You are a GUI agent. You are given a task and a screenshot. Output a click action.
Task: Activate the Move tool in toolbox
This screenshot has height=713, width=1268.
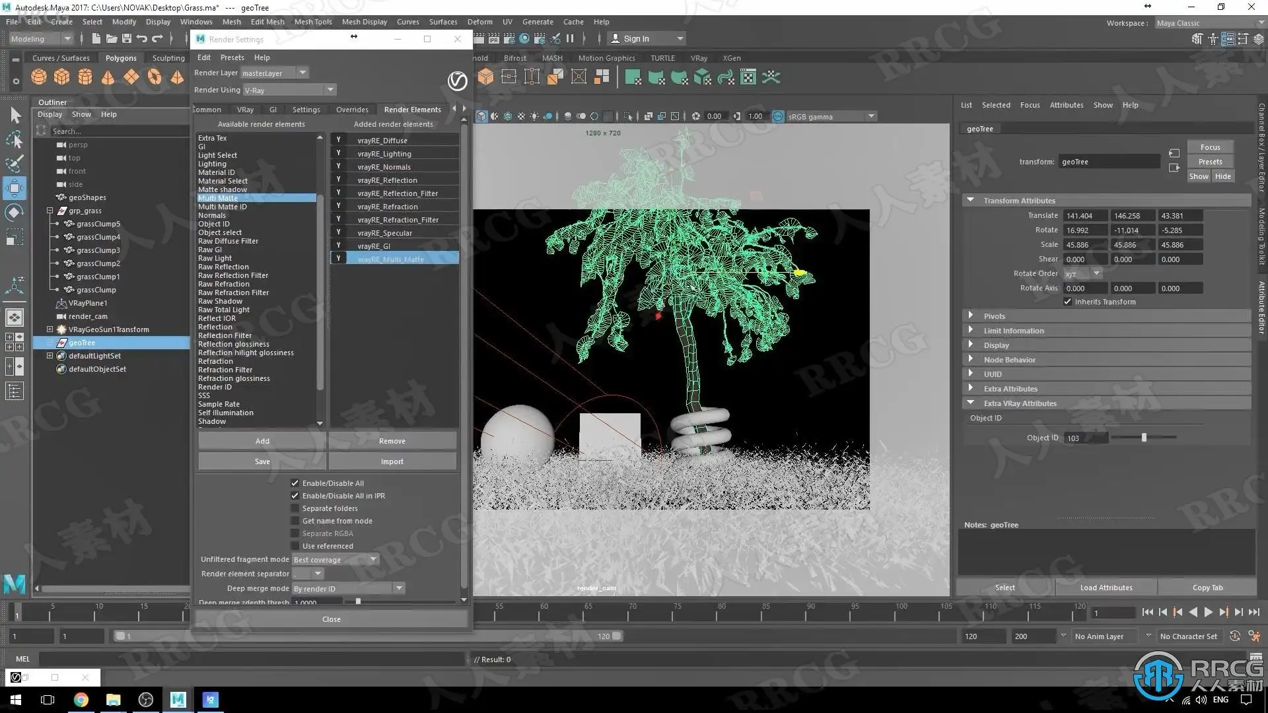point(15,188)
